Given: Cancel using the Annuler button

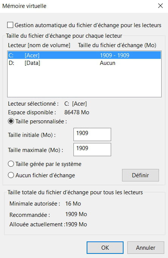Looking at the screenshot, I should pyautogui.click(x=146, y=247).
